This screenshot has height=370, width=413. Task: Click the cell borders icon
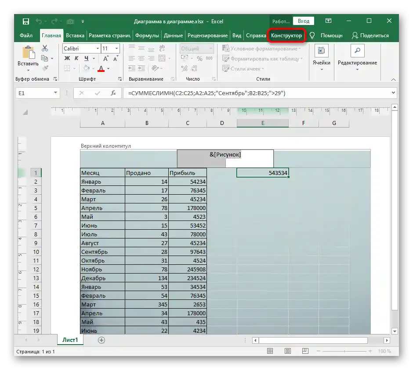click(x=67, y=68)
